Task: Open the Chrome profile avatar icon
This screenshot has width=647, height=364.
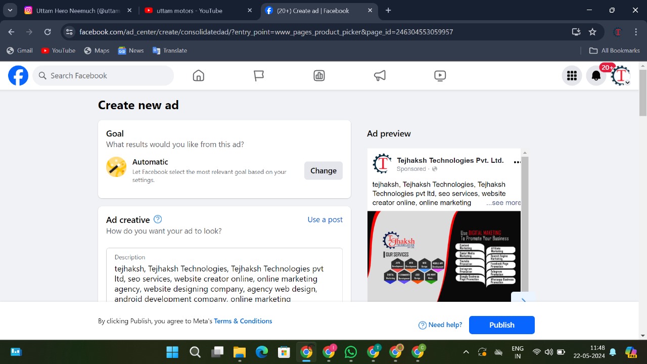Action: pos(617,32)
